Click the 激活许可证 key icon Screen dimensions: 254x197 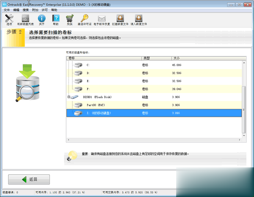tap(85, 20)
